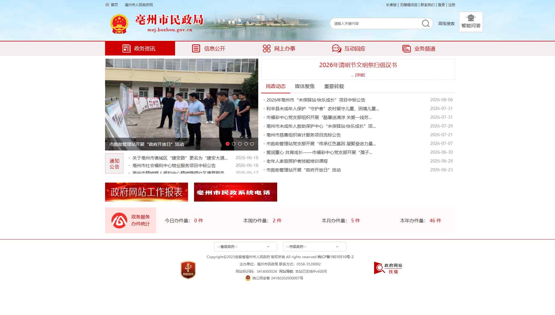Click the 业务频道 newspaper icon

tap(406, 48)
